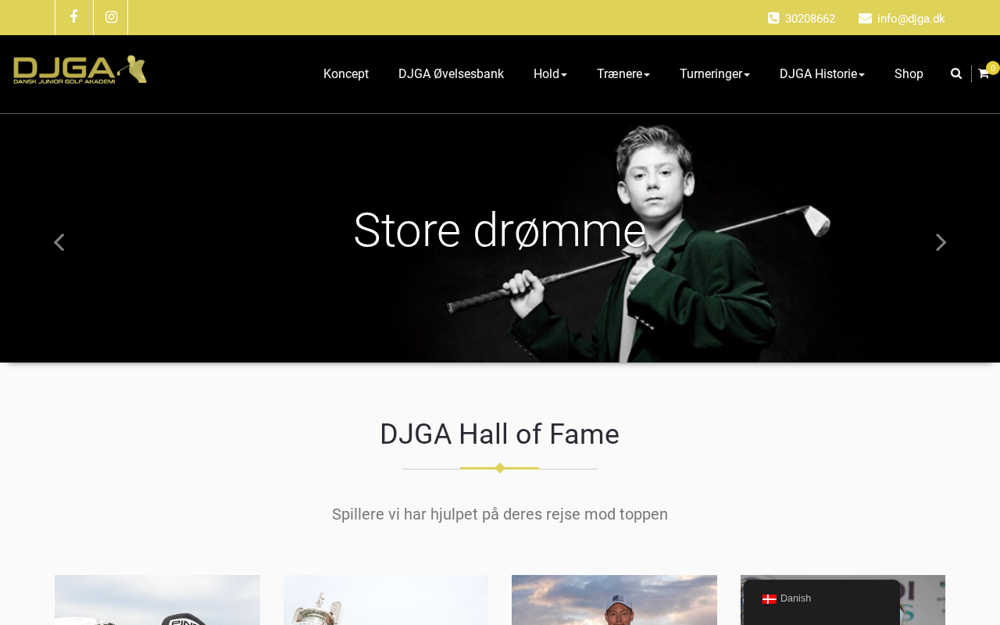Click the info@djga.dk email link

click(911, 19)
